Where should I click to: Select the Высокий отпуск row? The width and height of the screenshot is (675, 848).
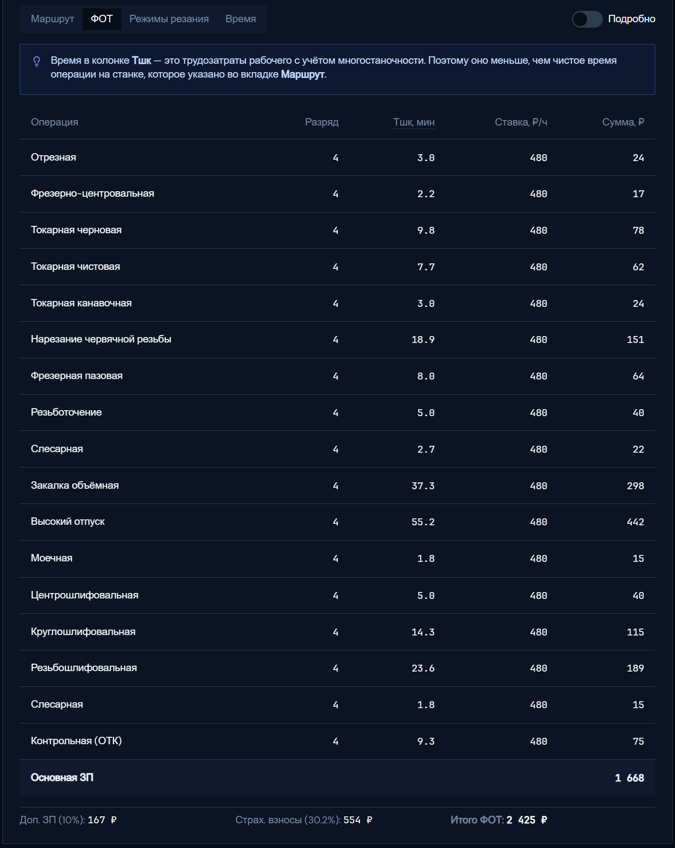[337, 522]
